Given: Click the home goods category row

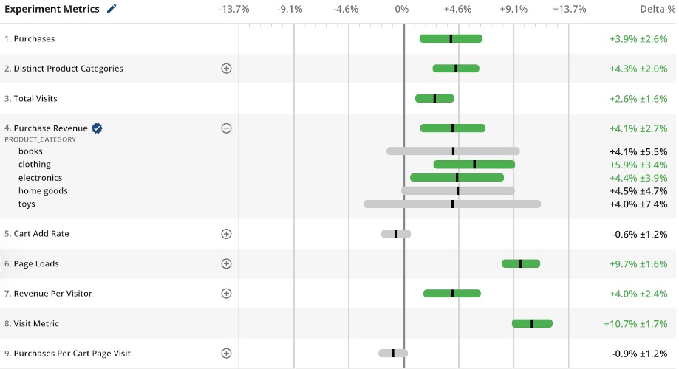Looking at the screenshot, I should click(x=43, y=191).
